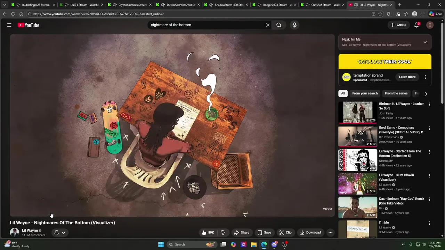Like the Nightmares Of The Bottom video

coord(208,233)
